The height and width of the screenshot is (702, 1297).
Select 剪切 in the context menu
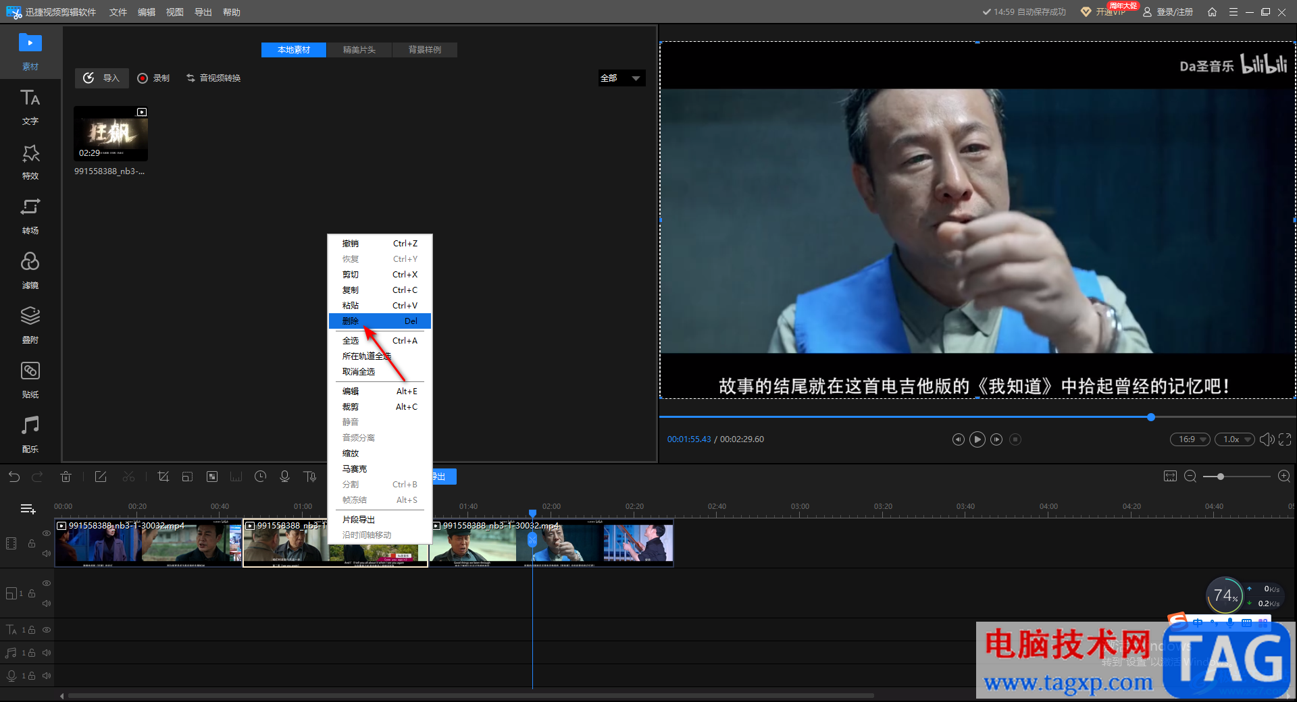click(380, 275)
